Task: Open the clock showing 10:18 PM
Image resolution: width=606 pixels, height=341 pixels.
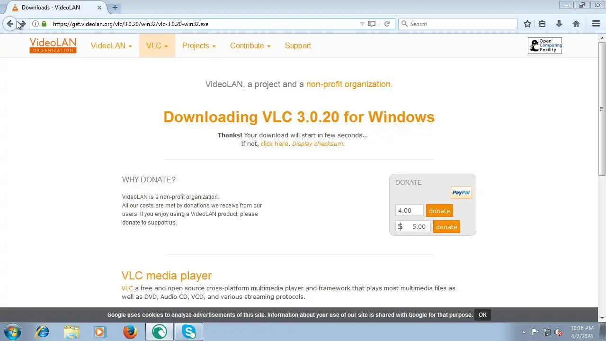Action: pos(582,332)
